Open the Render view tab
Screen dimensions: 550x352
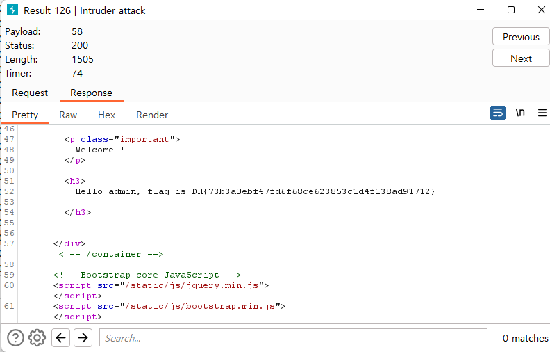[152, 115]
